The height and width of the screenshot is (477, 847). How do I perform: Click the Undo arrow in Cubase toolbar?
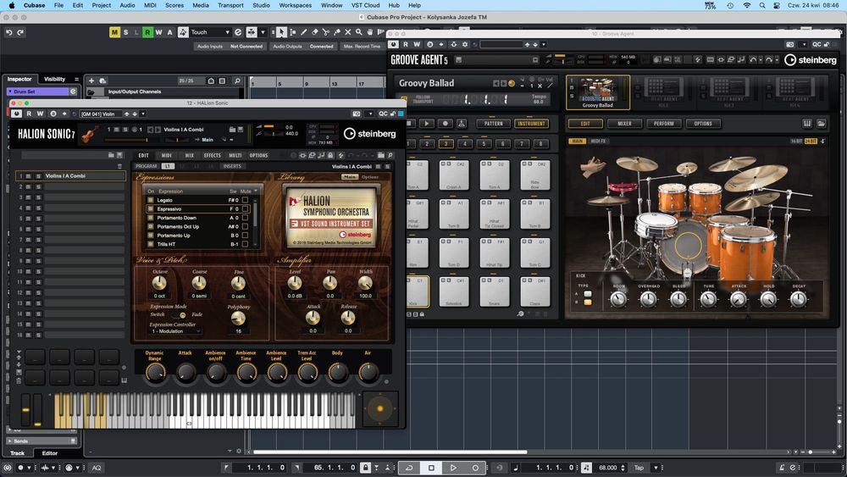9,32
